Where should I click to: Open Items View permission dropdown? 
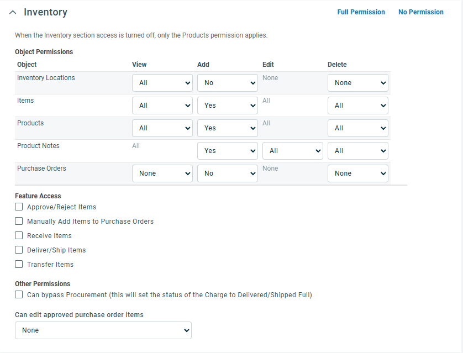[x=162, y=106]
